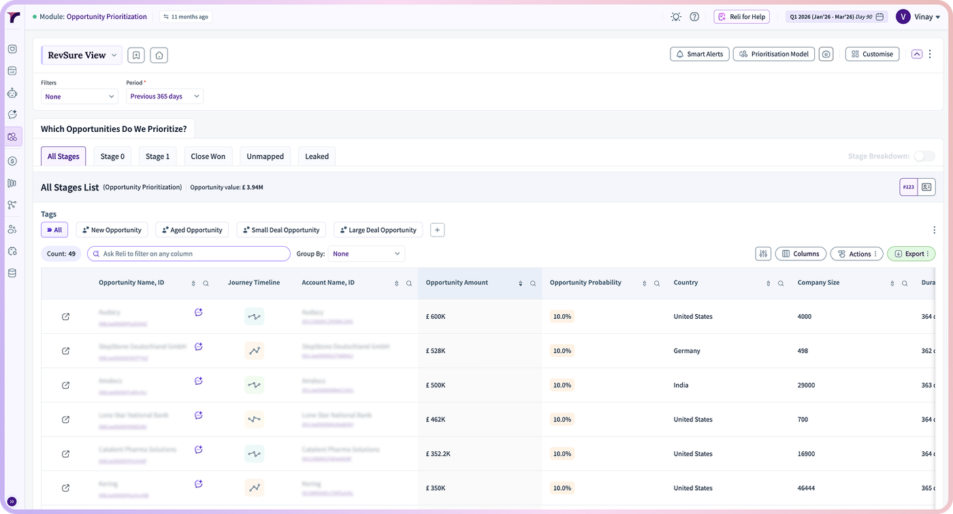Collapse the header panel with chevron up

click(x=916, y=54)
